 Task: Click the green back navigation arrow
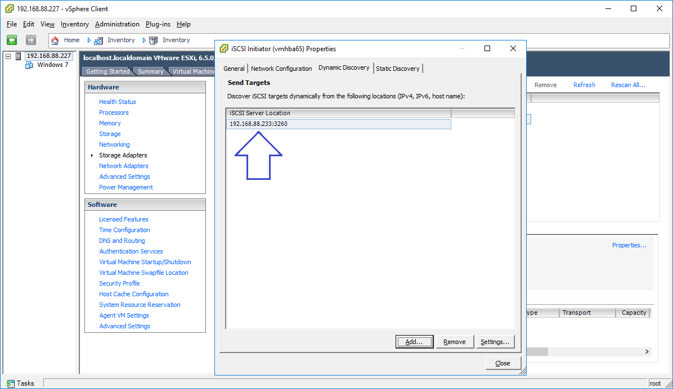[x=12, y=40]
